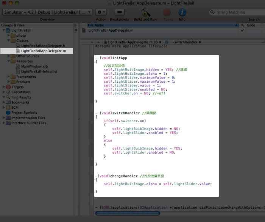Click the symbol popup class icon
The height and width of the screenshot is (222, 265).
pos(167,42)
